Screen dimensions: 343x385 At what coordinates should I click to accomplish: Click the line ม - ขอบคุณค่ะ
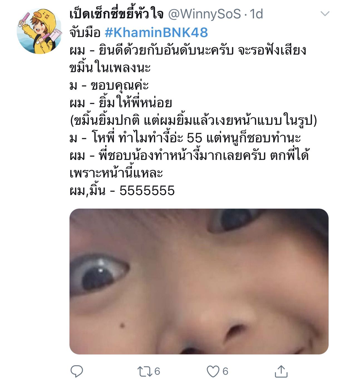[109, 86]
